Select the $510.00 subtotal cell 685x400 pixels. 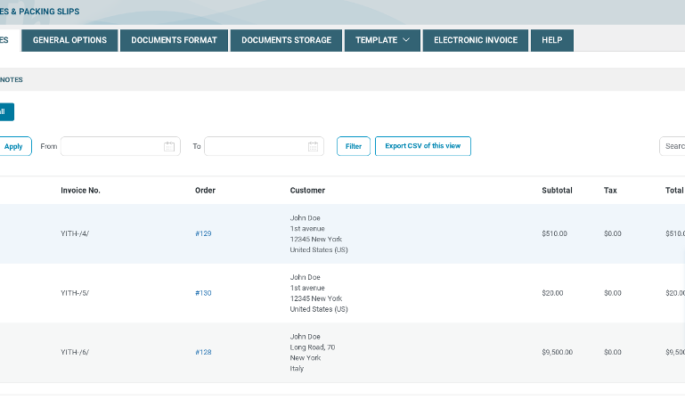(x=554, y=233)
